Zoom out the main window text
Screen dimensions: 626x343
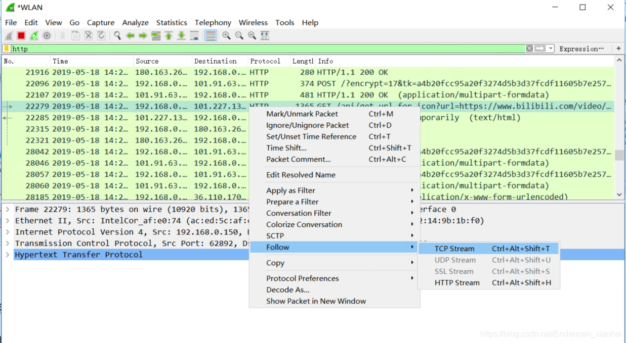tap(239, 36)
